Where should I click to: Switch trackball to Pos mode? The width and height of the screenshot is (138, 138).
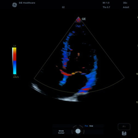tap(86, 126)
